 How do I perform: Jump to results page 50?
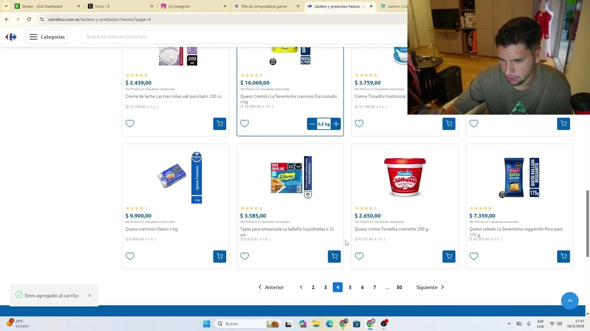click(399, 287)
